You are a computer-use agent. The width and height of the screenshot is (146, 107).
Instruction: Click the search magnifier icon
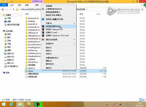click(142, 9)
